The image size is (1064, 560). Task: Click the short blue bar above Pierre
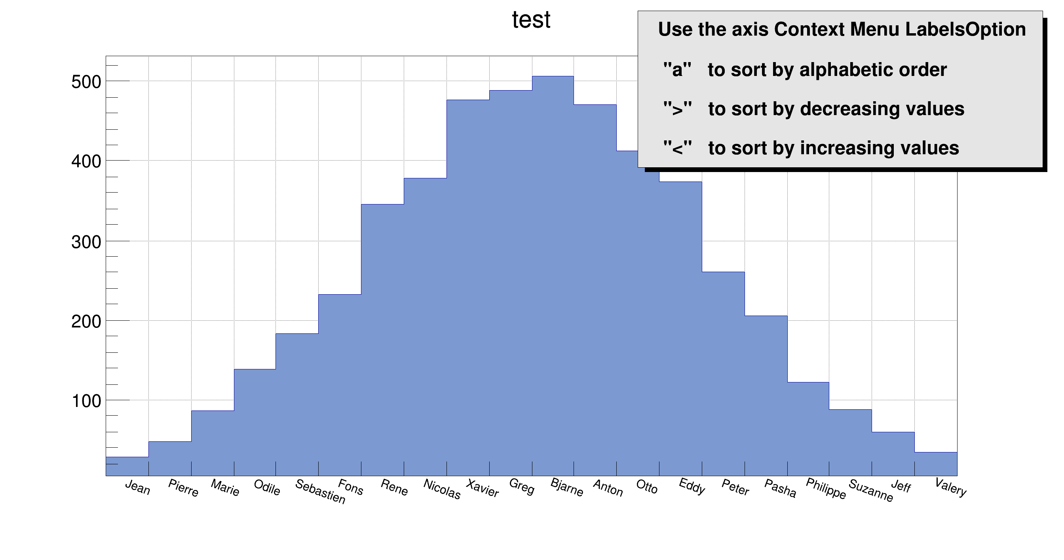tap(170, 458)
